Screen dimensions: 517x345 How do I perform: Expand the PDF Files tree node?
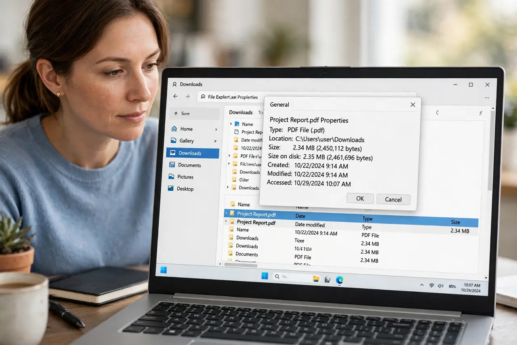pyautogui.click(x=229, y=156)
